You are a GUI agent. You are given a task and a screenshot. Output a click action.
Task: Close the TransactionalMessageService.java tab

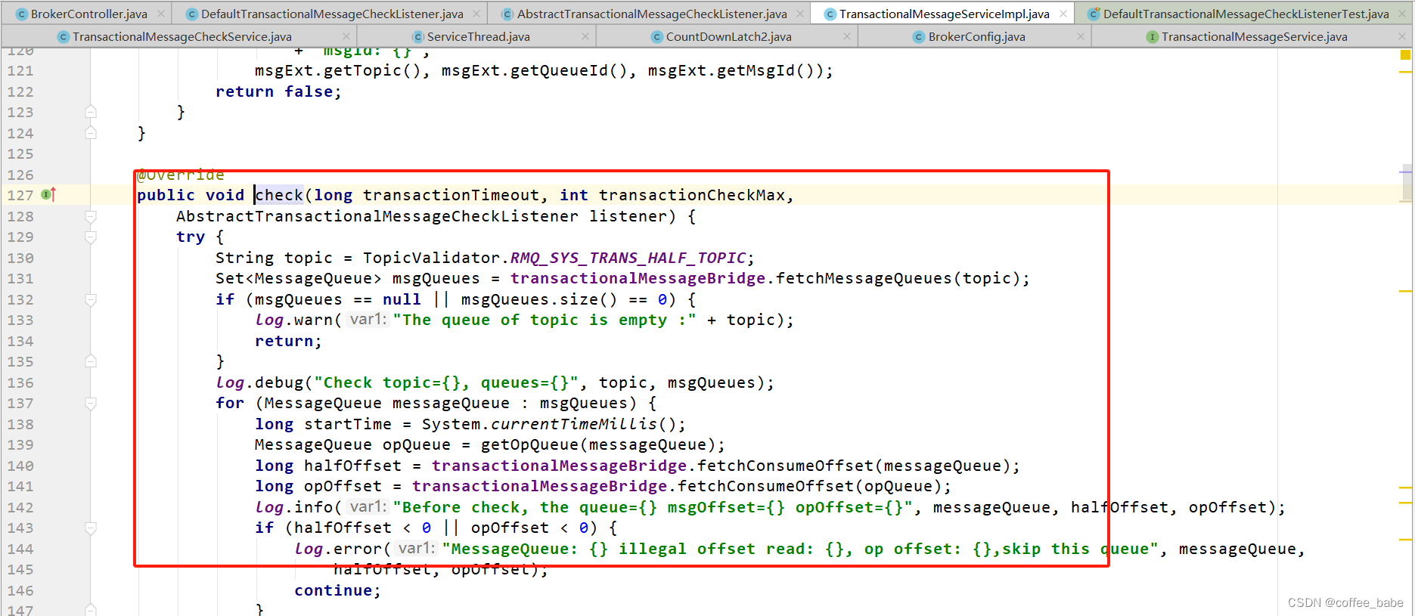coord(1401,36)
